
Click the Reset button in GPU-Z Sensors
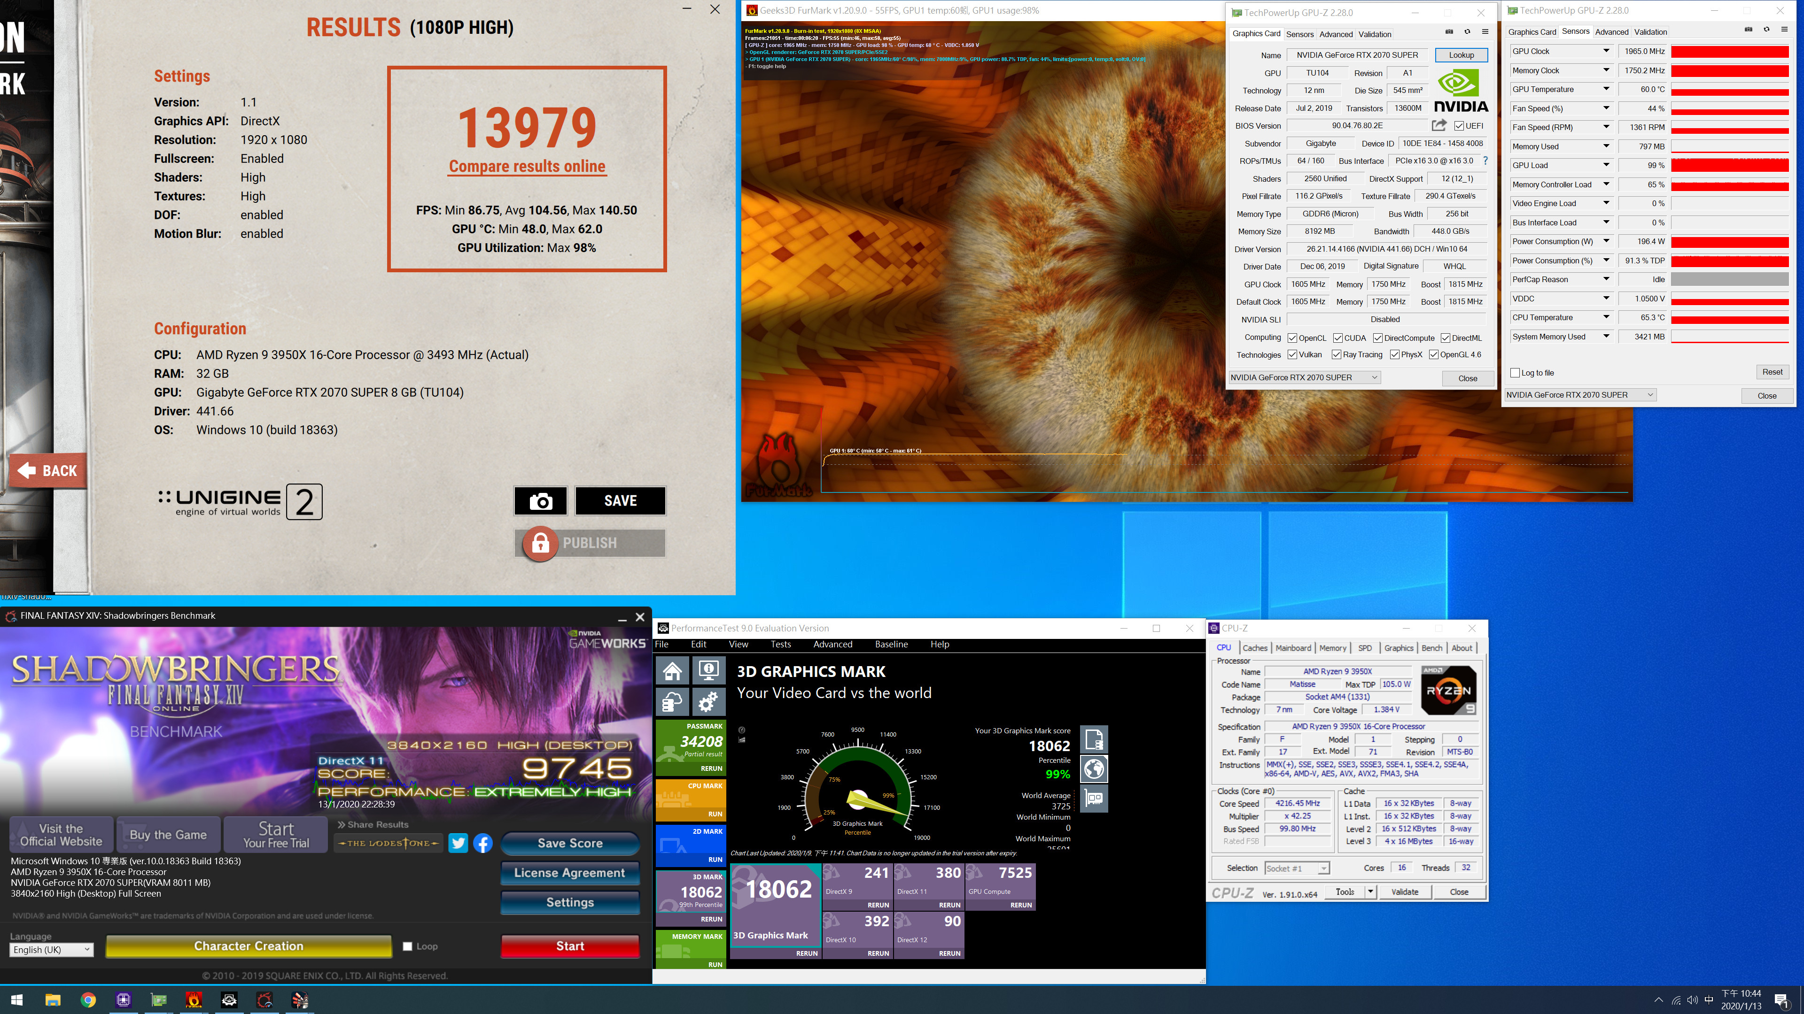click(x=1772, y=372)
